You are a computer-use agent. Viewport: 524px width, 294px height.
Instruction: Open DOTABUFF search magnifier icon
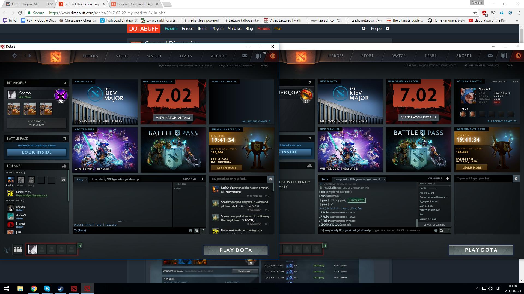point(364,29)
